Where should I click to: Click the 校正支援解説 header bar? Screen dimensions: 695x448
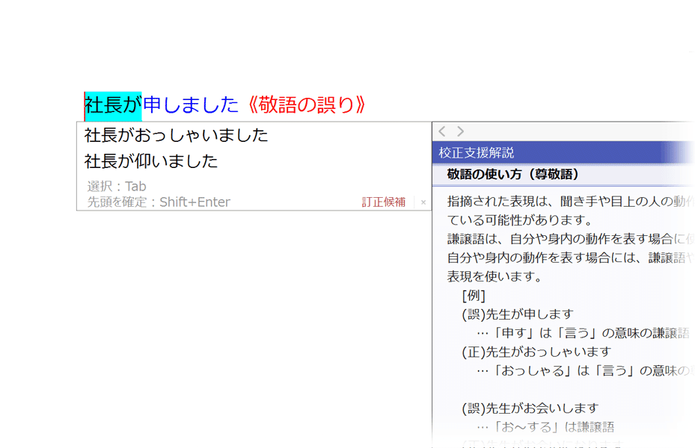pyautogui.click(x=563, y=152)
